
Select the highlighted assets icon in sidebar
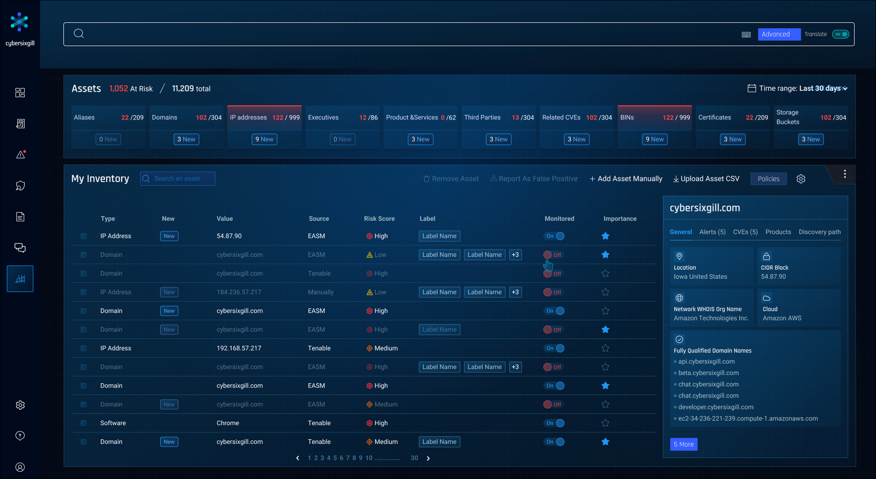pyautogui.click(x=20, y=279)
